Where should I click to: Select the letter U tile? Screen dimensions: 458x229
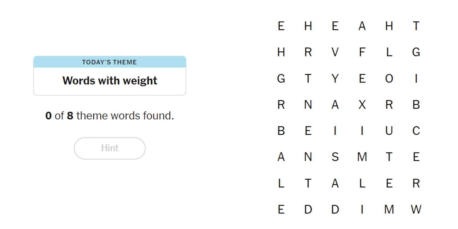pyautogui.click(x=389, y=131)
